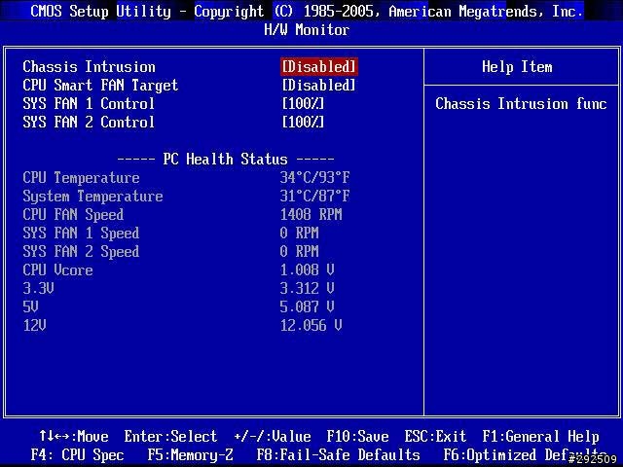The width and height of the screenshot is (623, 467).
Task: Click the F5:Memory-Z hint
Action: tap(191, 454)
